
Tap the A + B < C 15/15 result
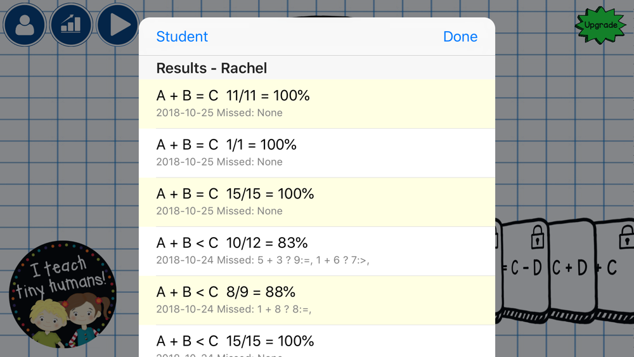coord(317,341)
